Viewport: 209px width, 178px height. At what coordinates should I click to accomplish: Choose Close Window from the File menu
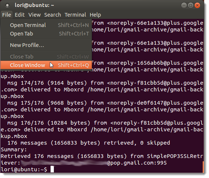click(x=28, y=65)
